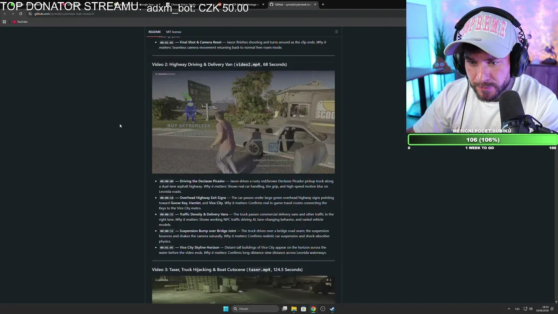Open the CES keyboard language switcher
The image size is (558, 314).
point(517,309)
